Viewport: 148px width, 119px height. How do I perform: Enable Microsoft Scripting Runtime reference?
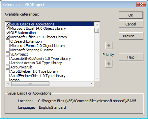tap(8, 50)
